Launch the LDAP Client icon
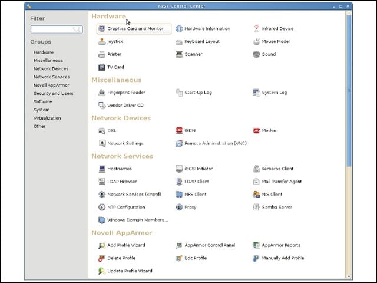This screenshot has height=283, width=377. coord(179,182)
